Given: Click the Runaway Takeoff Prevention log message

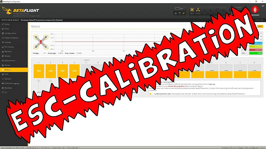Looking at the screenshot, I should [42, 20].
